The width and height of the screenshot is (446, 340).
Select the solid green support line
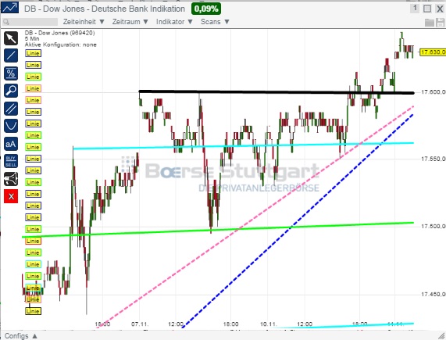(x=218, y=230)
